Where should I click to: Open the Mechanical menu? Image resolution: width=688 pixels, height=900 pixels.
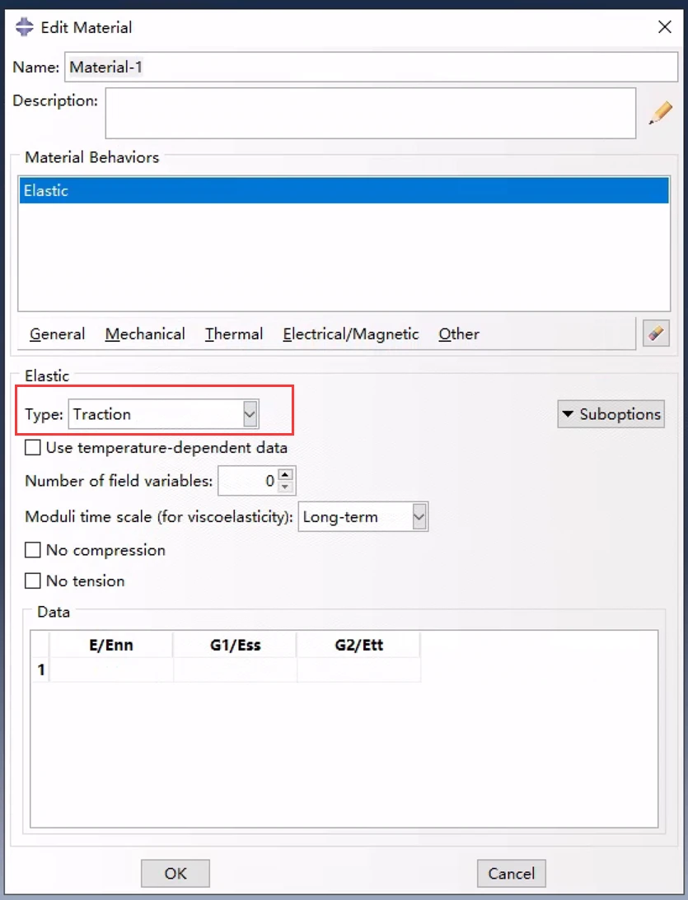click(145, 334)
